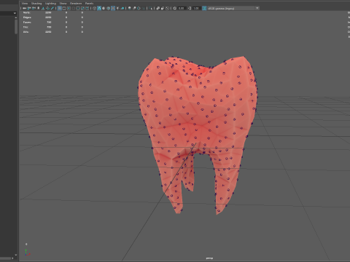This screenshot has width=350, height=262.
Task: Click the Edges row in heads-up display
Action: 53,17
